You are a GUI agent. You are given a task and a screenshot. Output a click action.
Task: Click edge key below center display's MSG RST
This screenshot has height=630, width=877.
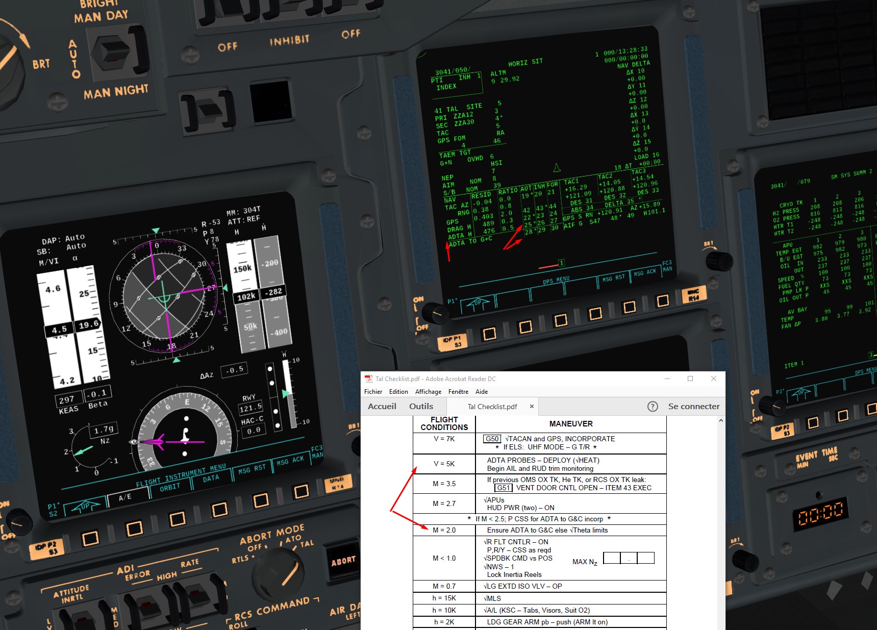[630, 307]
